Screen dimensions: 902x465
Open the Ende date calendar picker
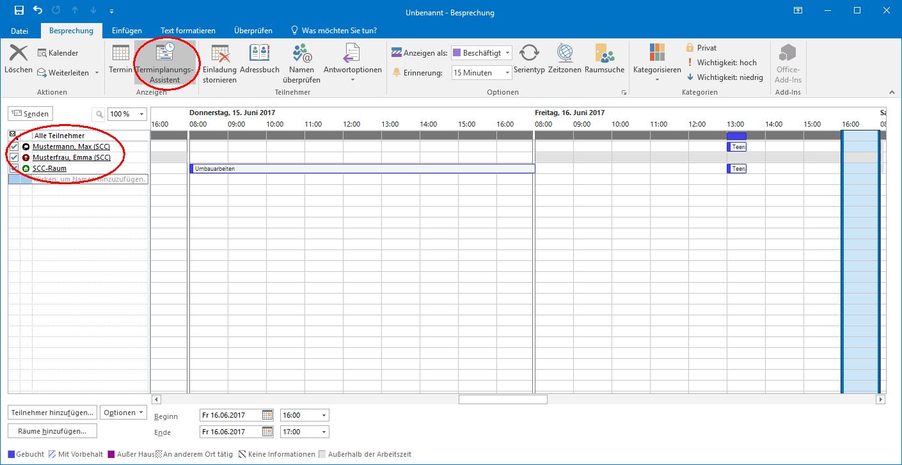pyautogui.click(x=267, y=432)
